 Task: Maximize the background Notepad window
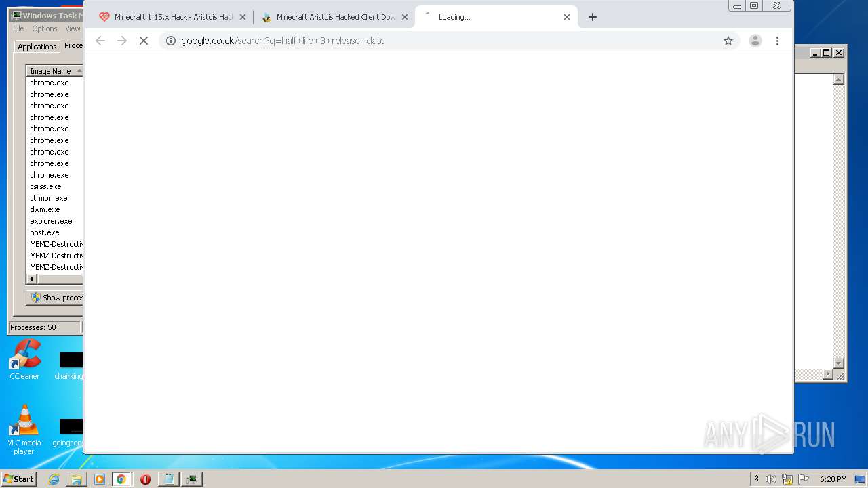[827, 52]
